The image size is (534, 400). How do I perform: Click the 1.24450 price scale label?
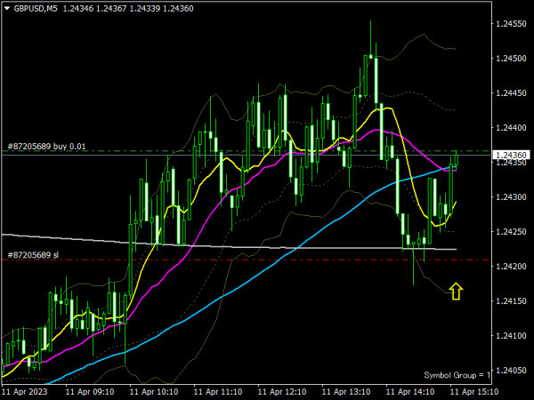point(511,93)
